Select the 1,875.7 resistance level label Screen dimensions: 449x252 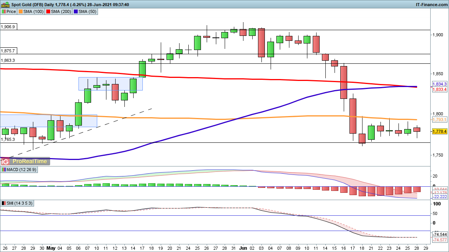click(8, 51)
